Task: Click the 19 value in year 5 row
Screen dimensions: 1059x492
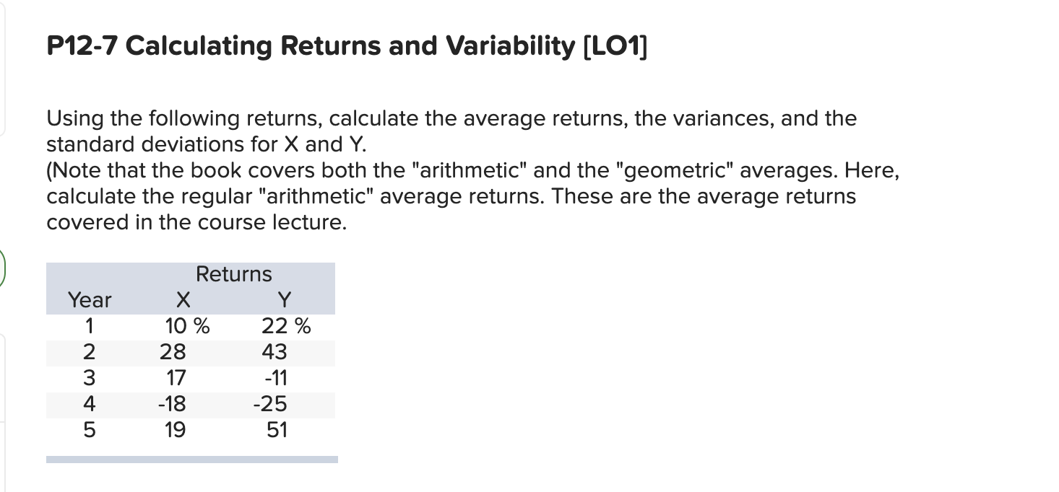Action: [175, 430]
